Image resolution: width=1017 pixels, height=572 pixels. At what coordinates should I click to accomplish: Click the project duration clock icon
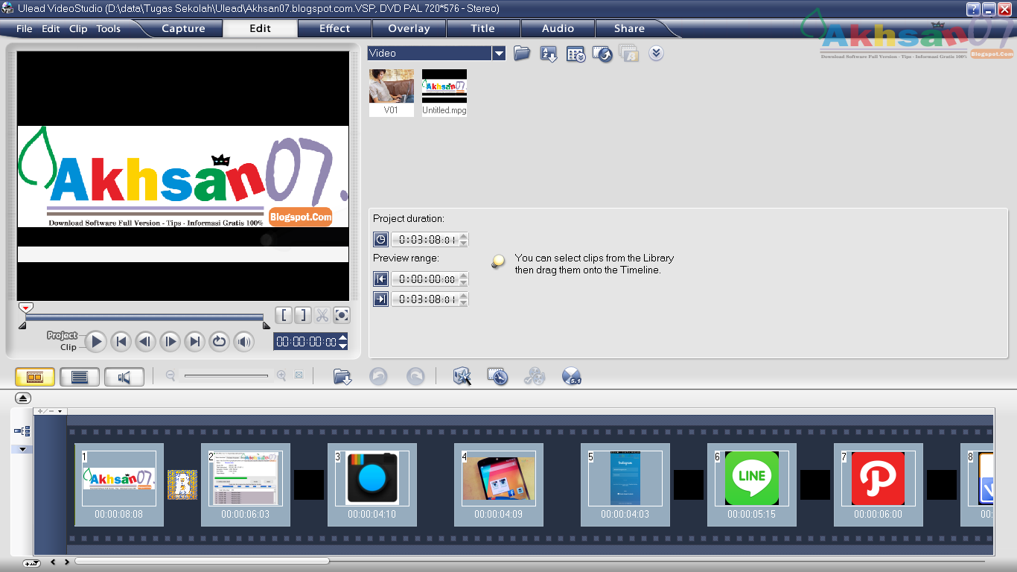tap(380, 240)
